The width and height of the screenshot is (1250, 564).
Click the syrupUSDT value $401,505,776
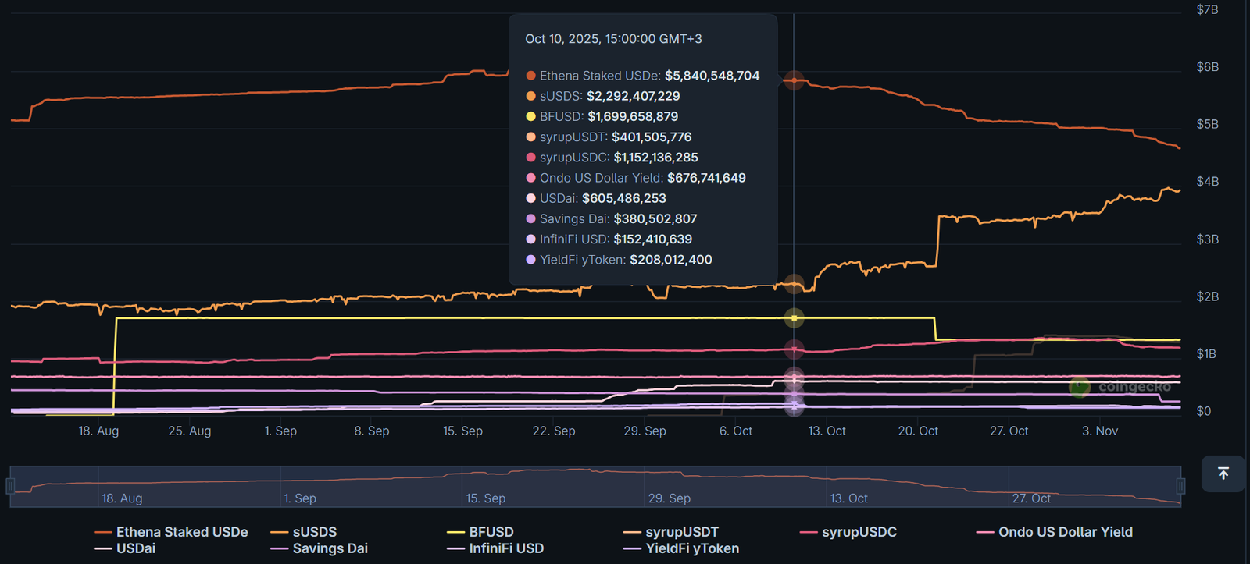point(652,137)
